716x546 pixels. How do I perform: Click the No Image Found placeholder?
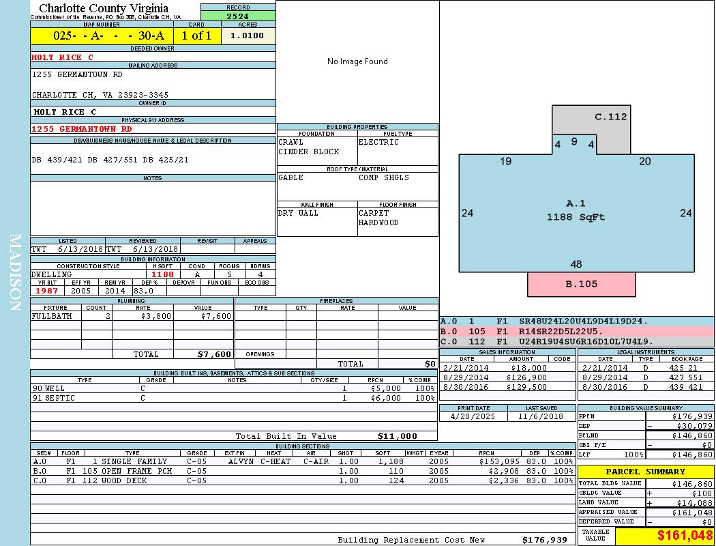click(x=357, y=61)
